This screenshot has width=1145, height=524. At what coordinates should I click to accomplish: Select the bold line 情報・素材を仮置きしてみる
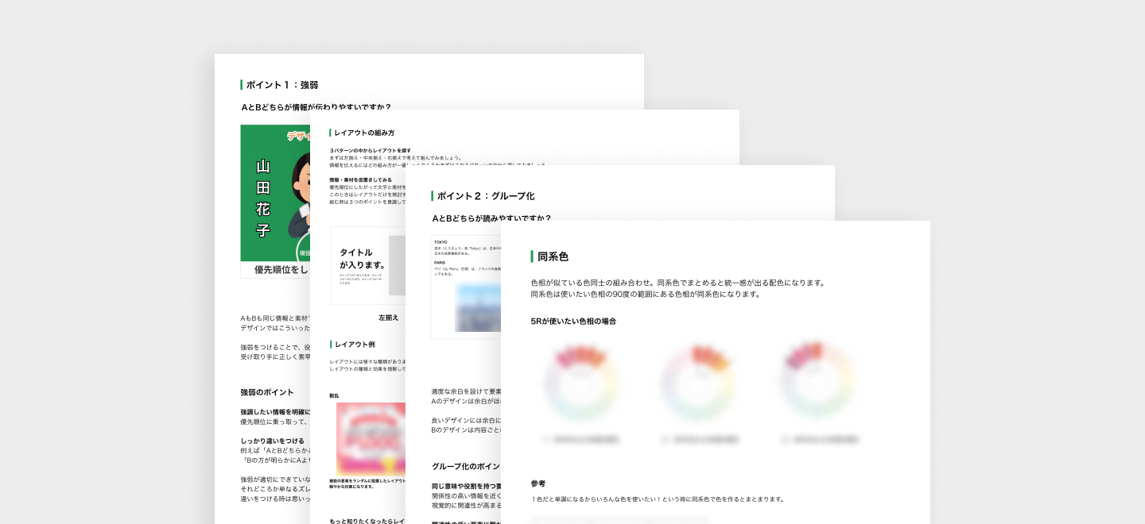(360, 180)
